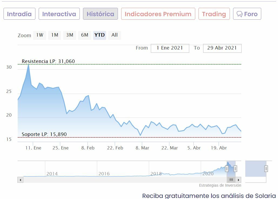
Task: Switch to the Interactiva tab
Action: coord(59,14)
